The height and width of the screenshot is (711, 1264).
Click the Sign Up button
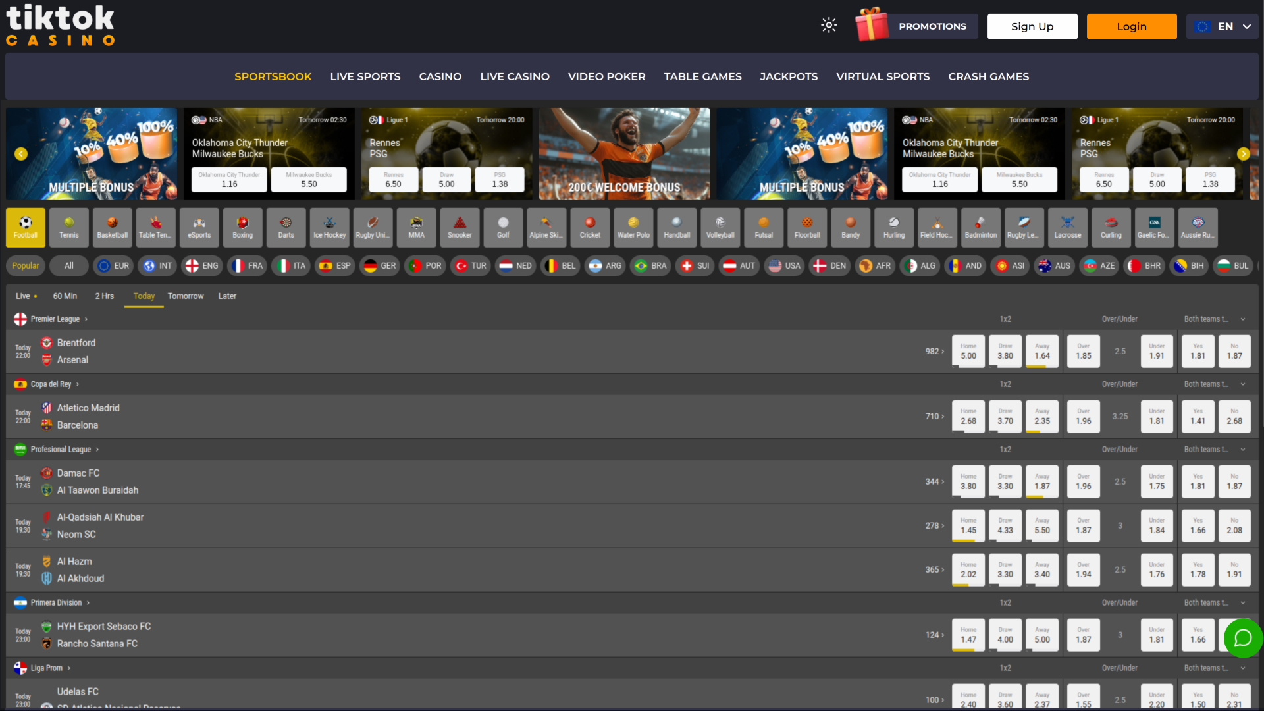click(x=1032, y=26)
